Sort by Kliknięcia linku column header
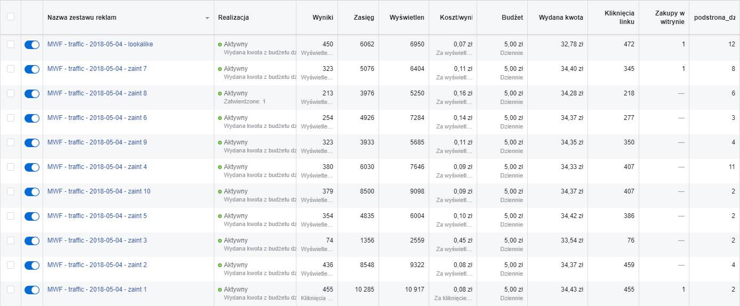The image size is (740, 306). (x=620, y=18)
